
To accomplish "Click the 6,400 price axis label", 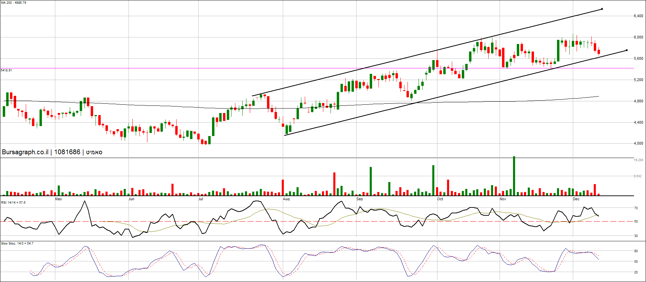I will click(638, 16).
